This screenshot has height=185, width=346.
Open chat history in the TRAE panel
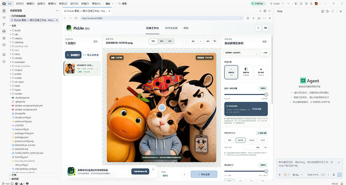[x=327, y=11]
